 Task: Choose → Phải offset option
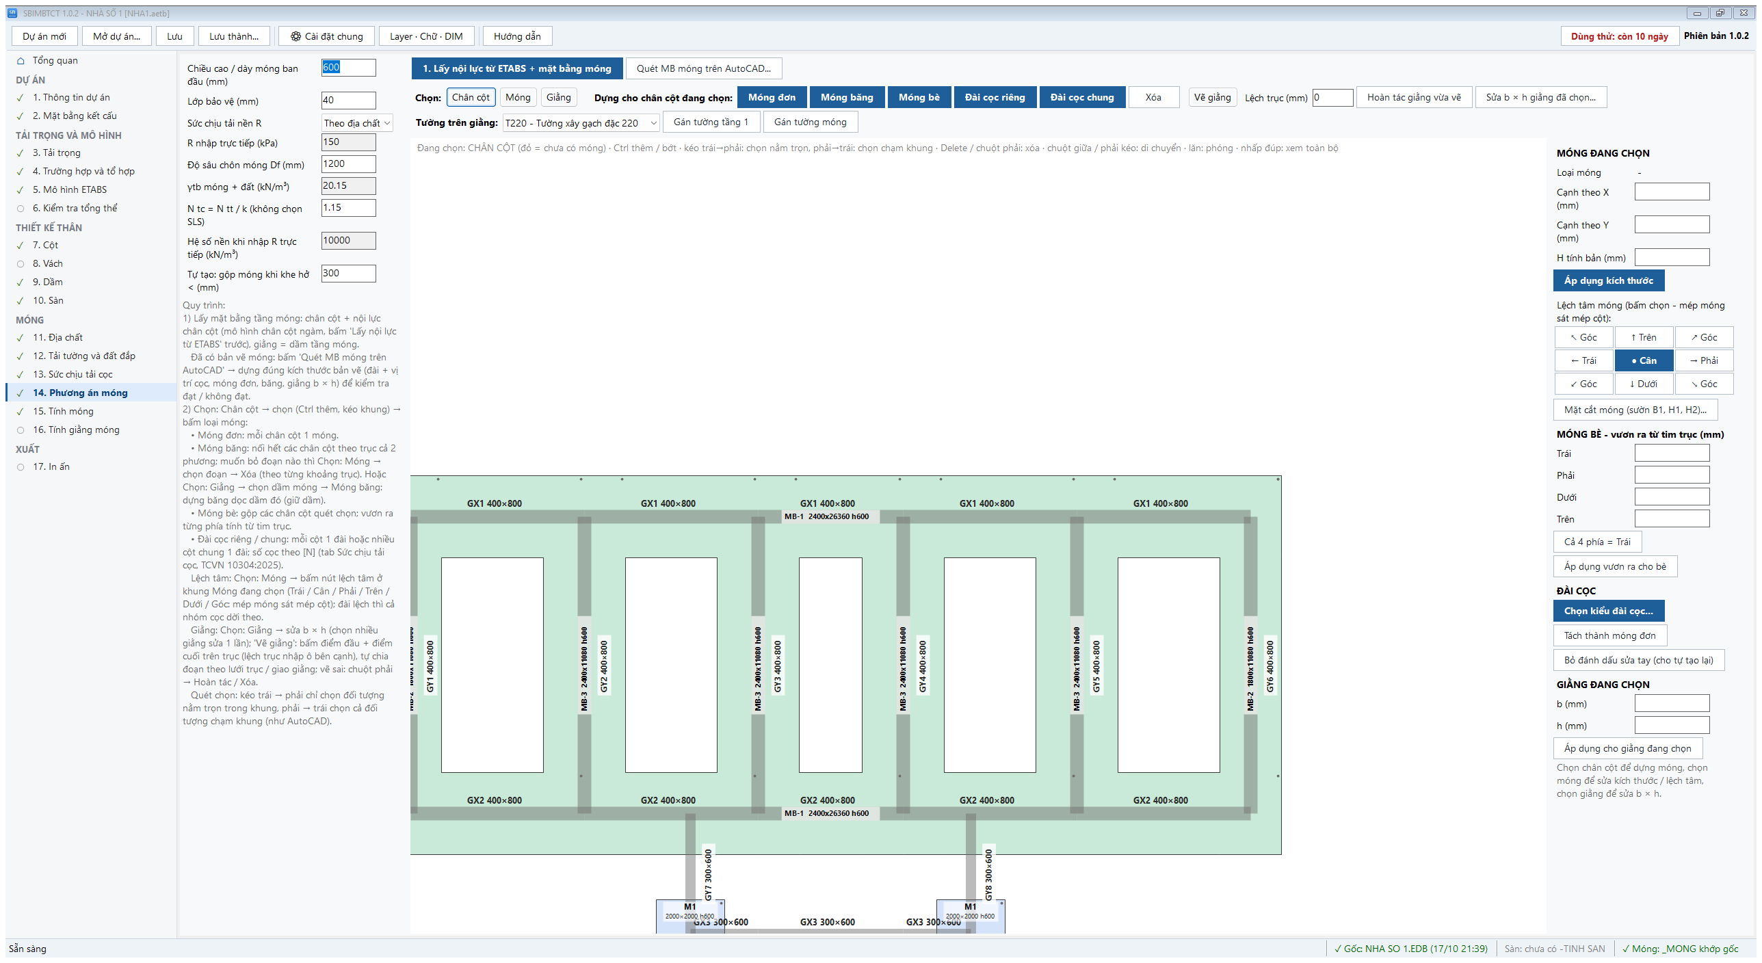point(1704,360)
